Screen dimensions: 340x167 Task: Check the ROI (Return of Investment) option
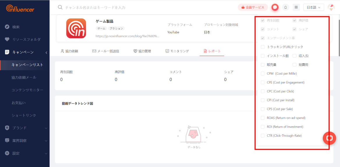263,127
